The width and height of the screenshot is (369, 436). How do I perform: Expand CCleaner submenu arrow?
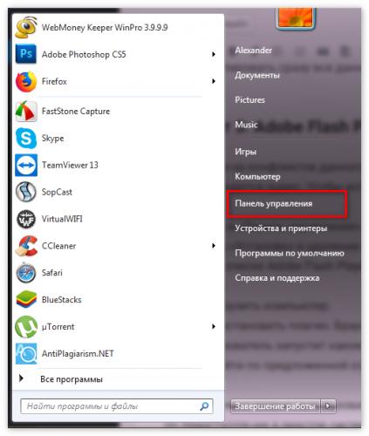[214, 246]
